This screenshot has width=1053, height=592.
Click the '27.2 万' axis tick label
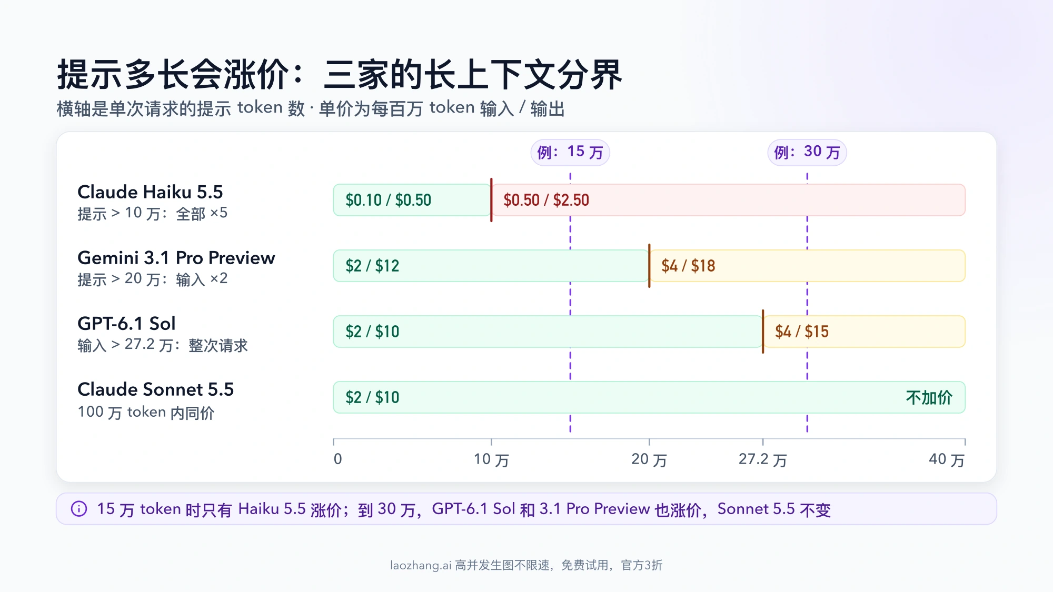[762, 460]
